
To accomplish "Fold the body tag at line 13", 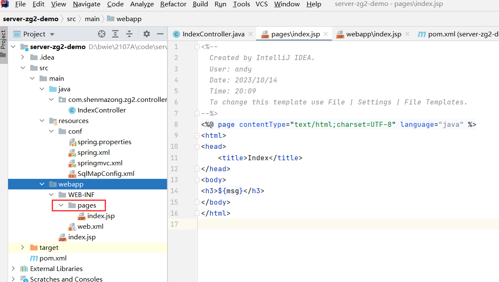I will [x=197, y=180].
